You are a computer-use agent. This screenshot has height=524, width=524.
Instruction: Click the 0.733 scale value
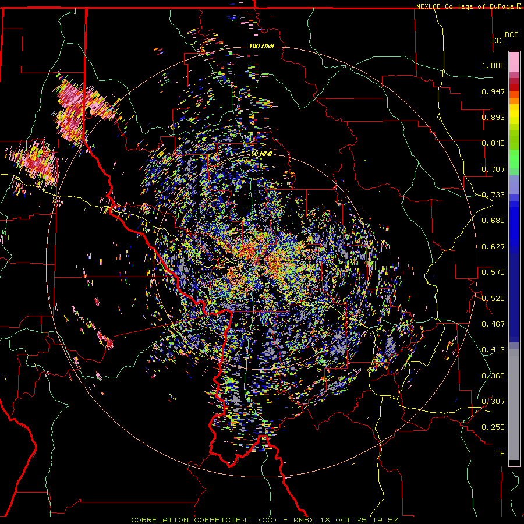tap(493, 195)
